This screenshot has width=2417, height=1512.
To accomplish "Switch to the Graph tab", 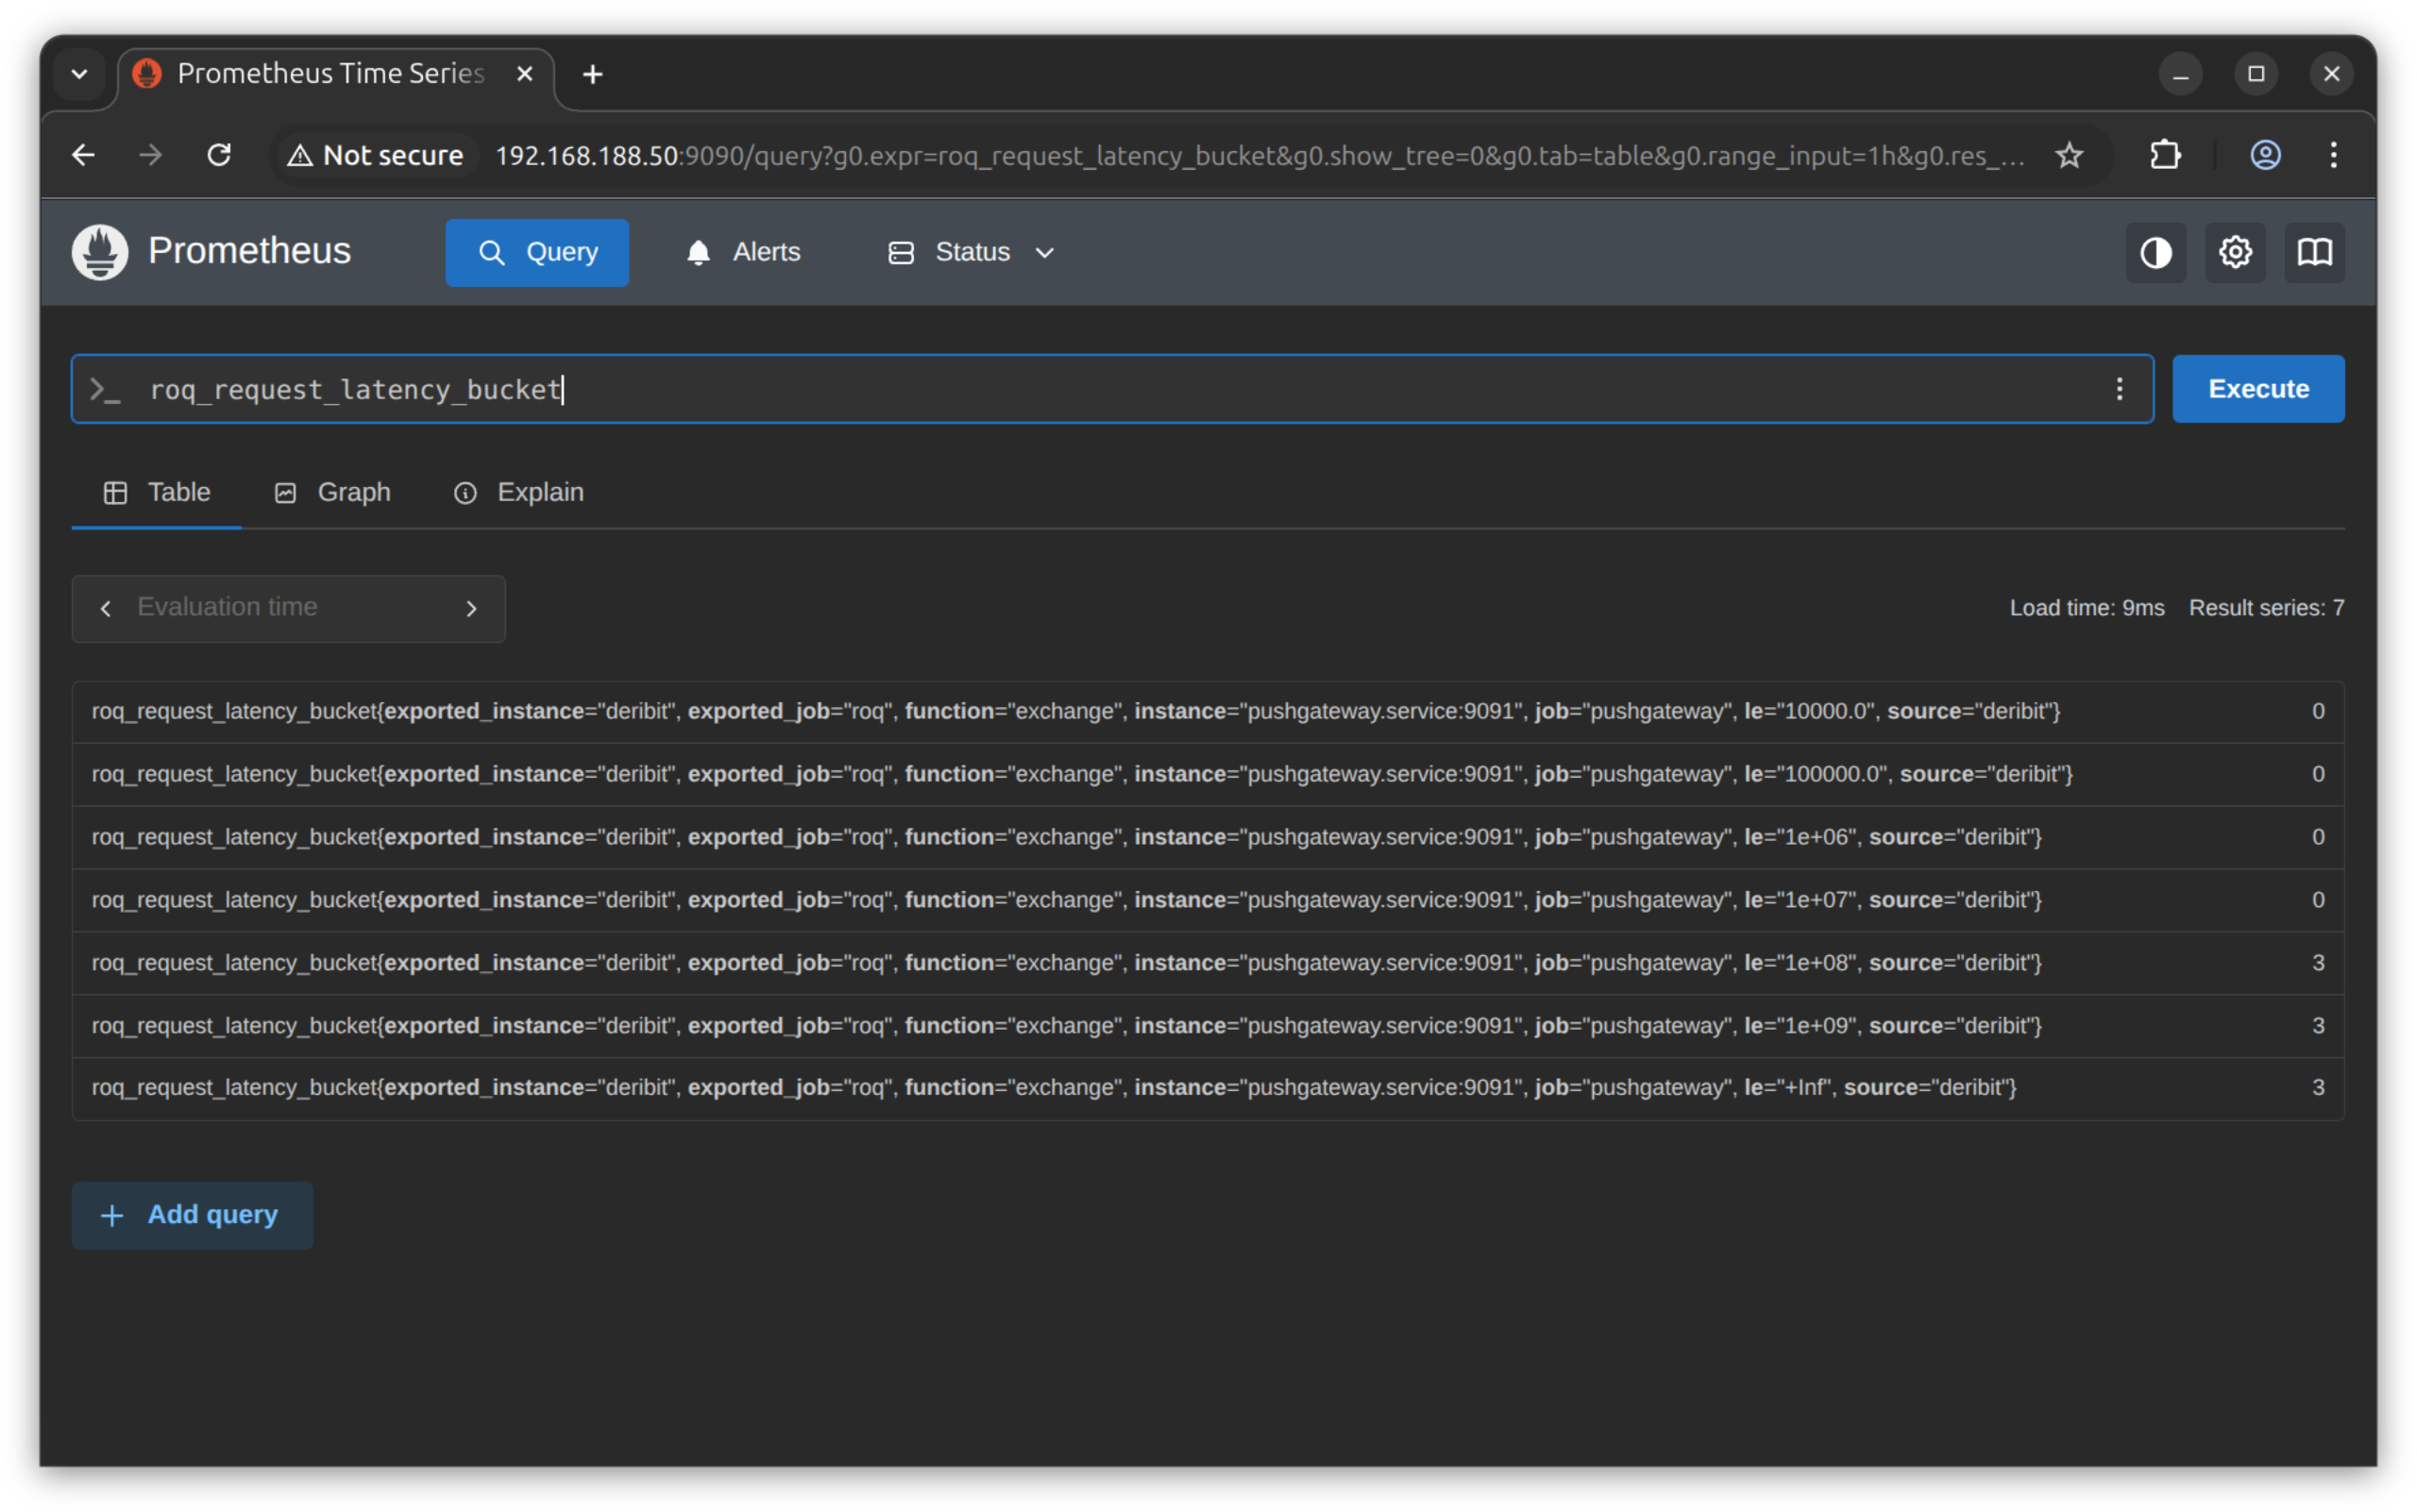I will pyautogui.click(x=332, y=493).
